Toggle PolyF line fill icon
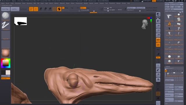 coord(158,85)
